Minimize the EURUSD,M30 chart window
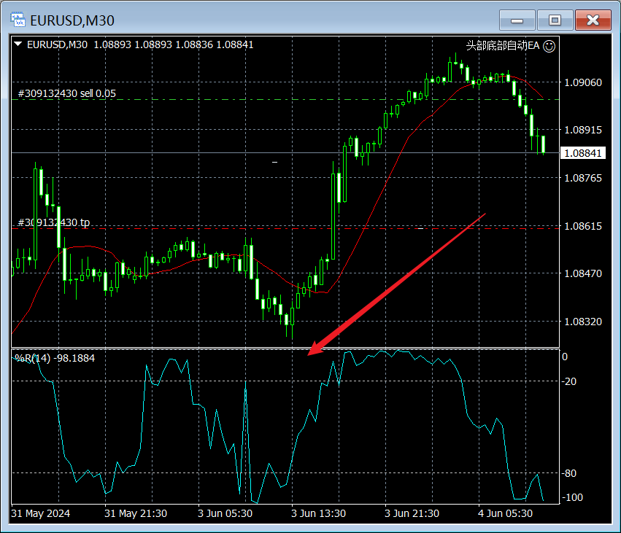The width and height of the screenshot is (621, 533). point(518,20)
